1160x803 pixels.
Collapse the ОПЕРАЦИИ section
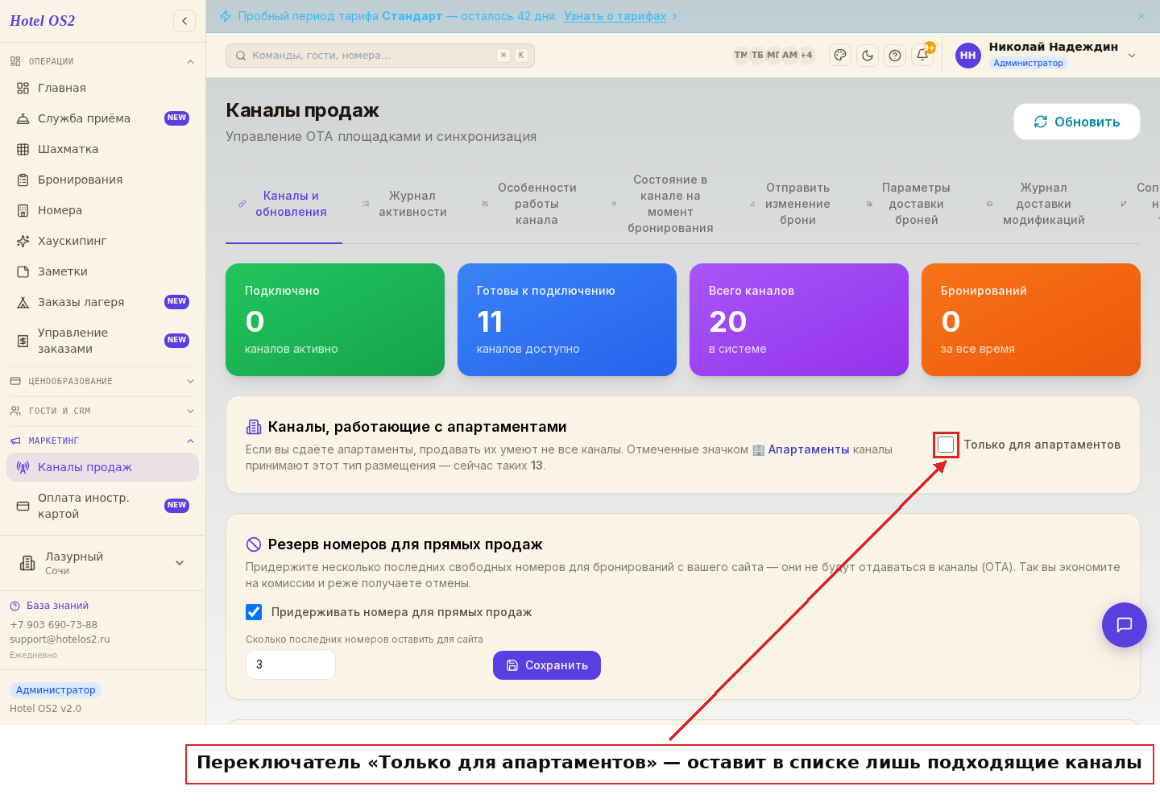tap(102, 61)
